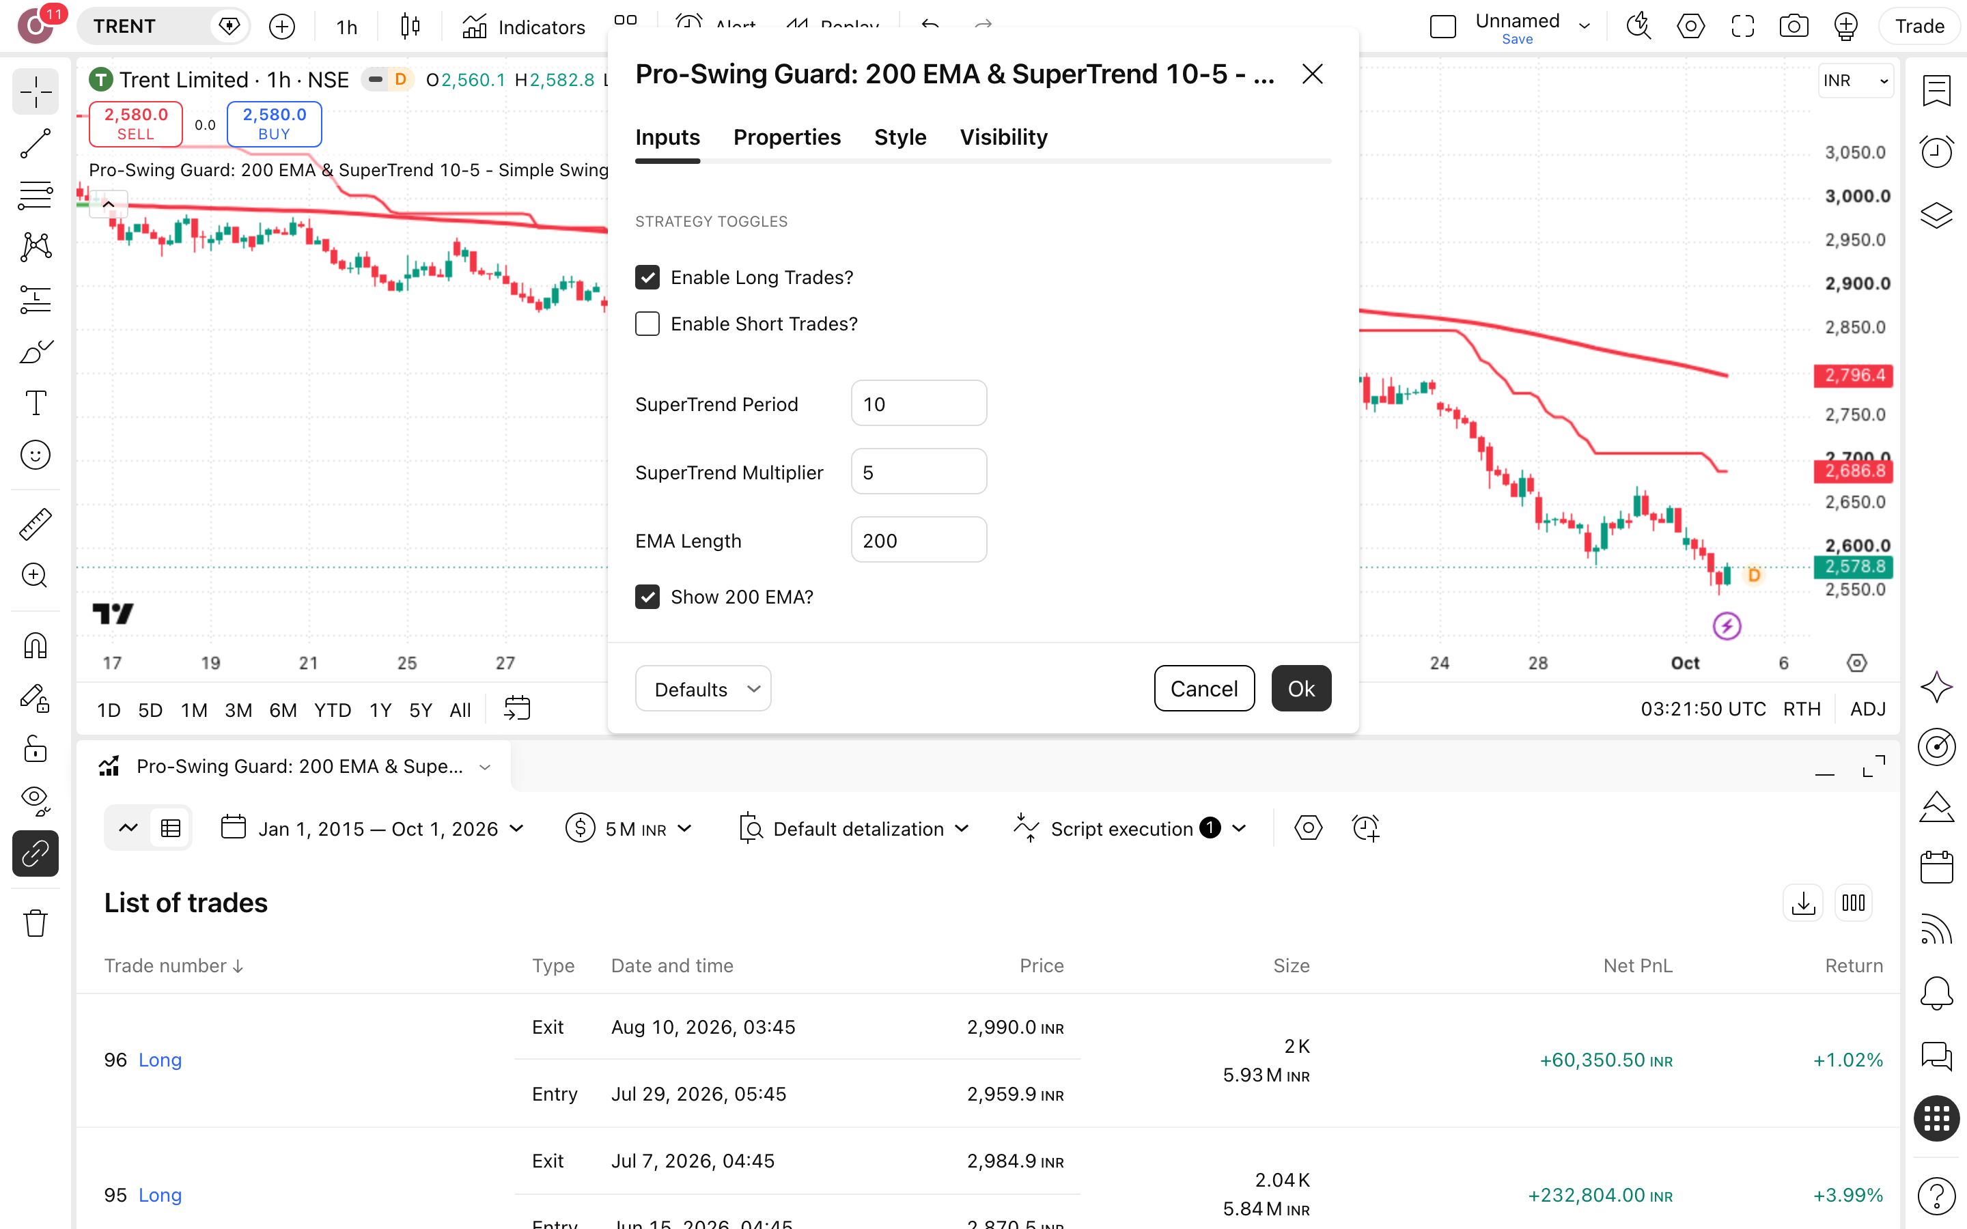Take a chart snapshot with camera icon
The image size is (1967, 1229).
pos(1793,27)
